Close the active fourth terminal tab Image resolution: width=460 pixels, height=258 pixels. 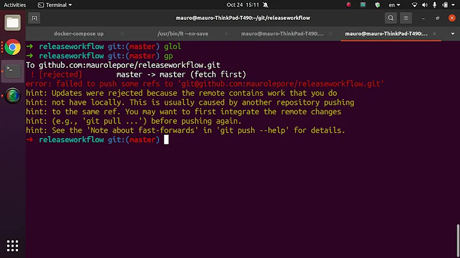tap(434, 34)
